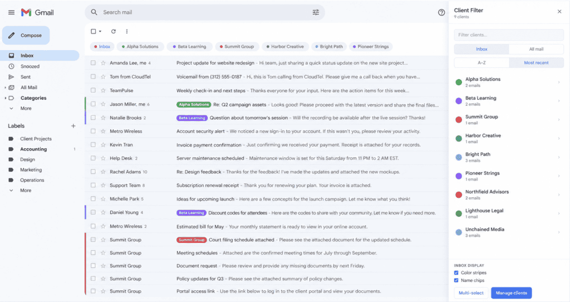Screen dimensions: 570x302
Task: Switch to All mail tab in Client Filter
Action: click(536, 49)
